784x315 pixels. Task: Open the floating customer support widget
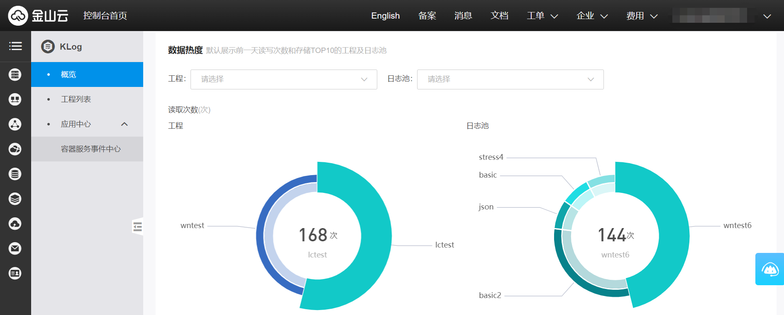tap(769, 269)
